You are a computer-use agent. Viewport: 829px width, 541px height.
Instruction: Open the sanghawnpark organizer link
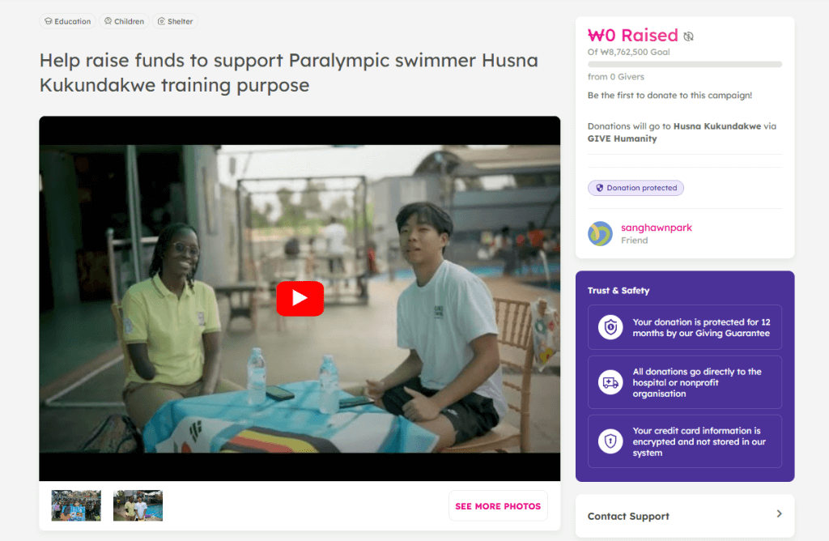(x=656, y=228)
